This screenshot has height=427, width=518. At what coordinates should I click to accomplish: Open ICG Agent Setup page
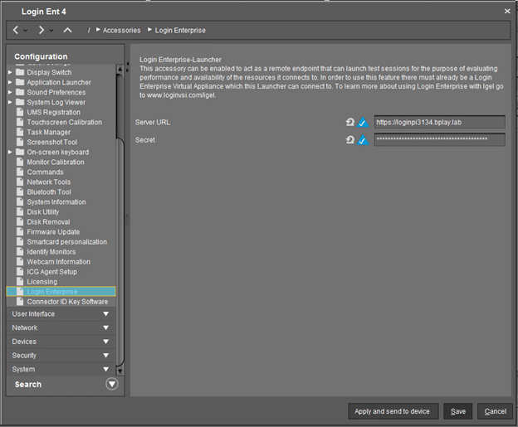point(51,272)
